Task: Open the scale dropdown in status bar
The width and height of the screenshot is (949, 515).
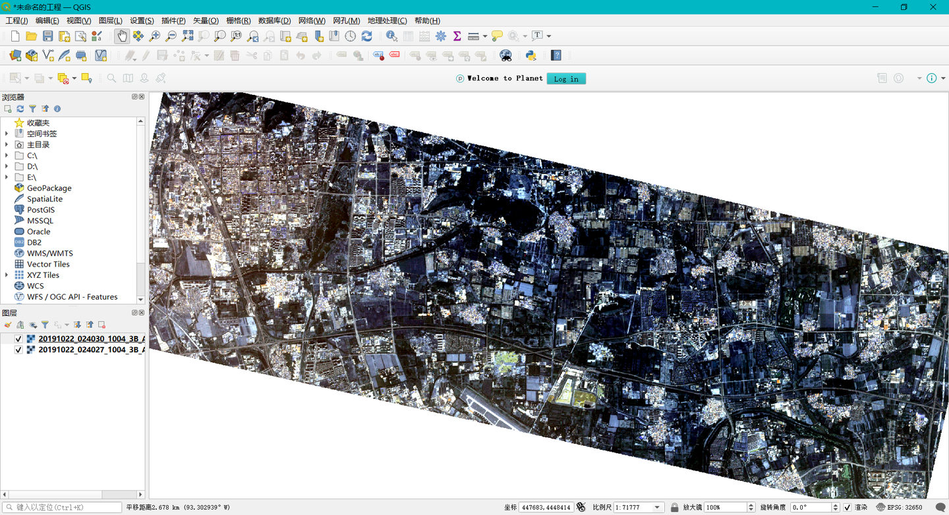Action: click(x=657, y=508)
